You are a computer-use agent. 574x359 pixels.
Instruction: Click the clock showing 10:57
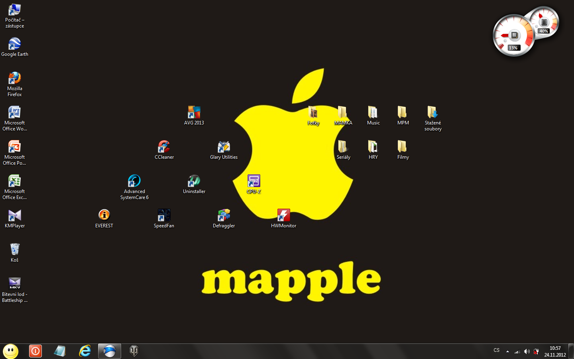(555, 351)
